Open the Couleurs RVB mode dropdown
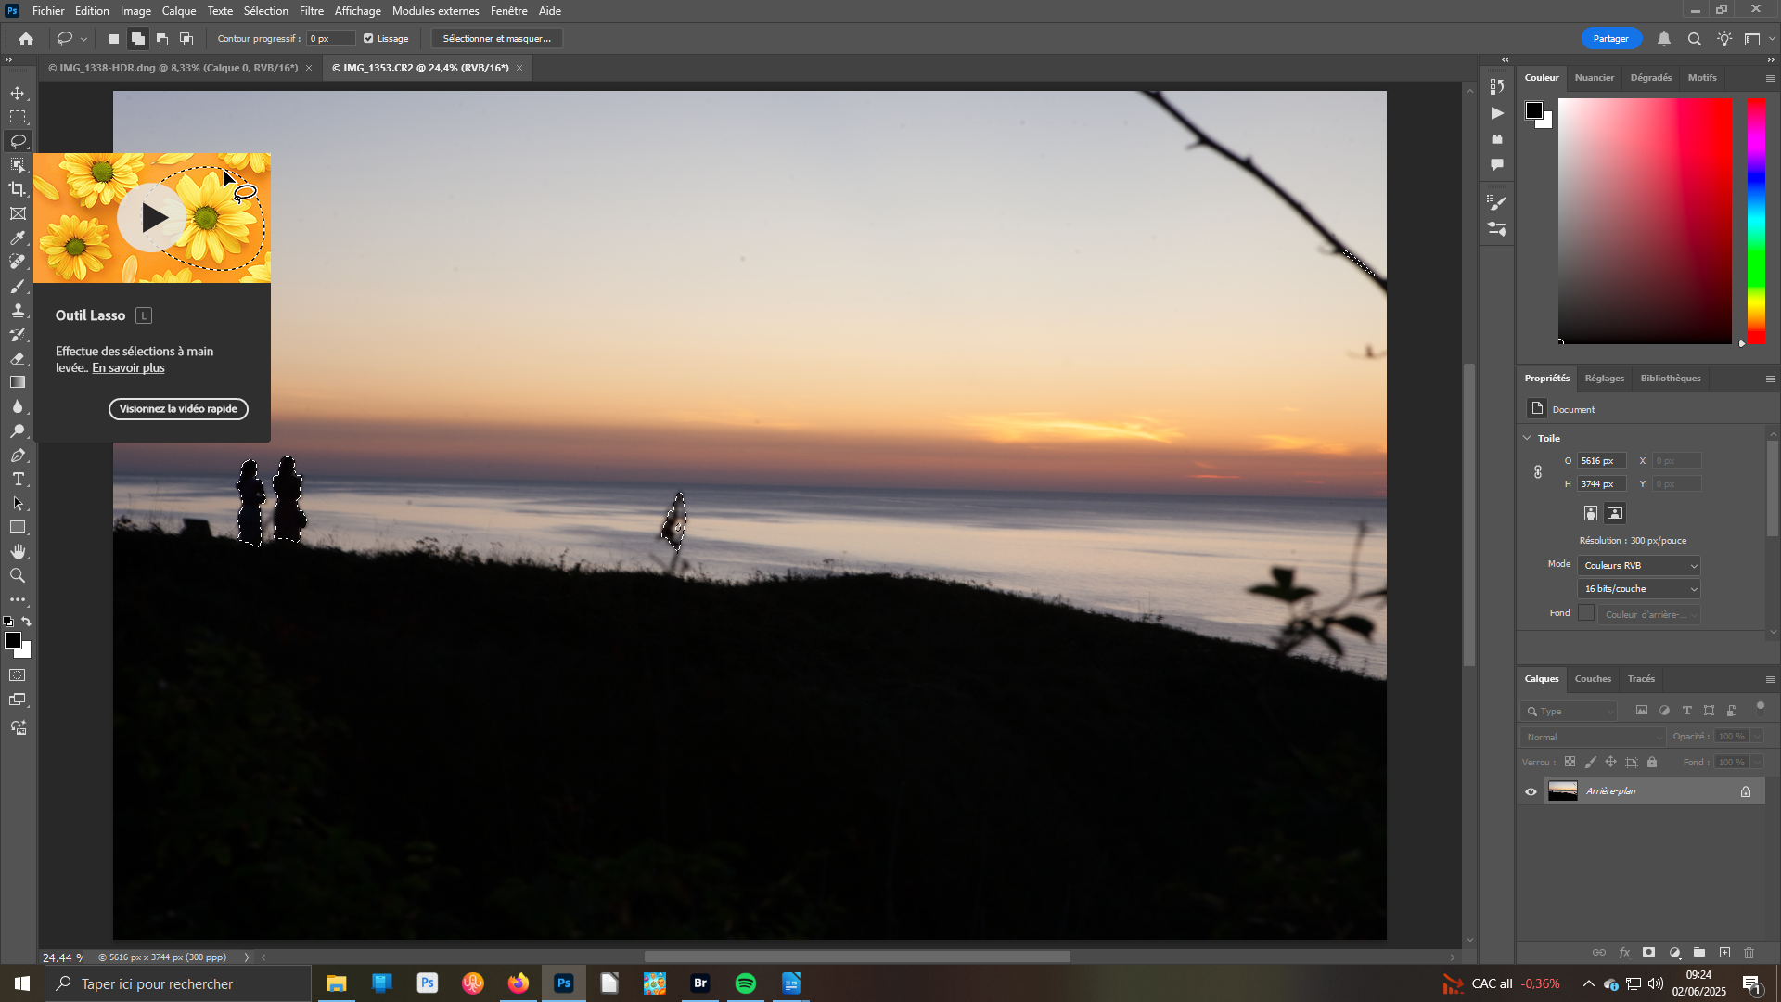The height and width of the screenshot is (1002, 1781). pos(1639,566)
